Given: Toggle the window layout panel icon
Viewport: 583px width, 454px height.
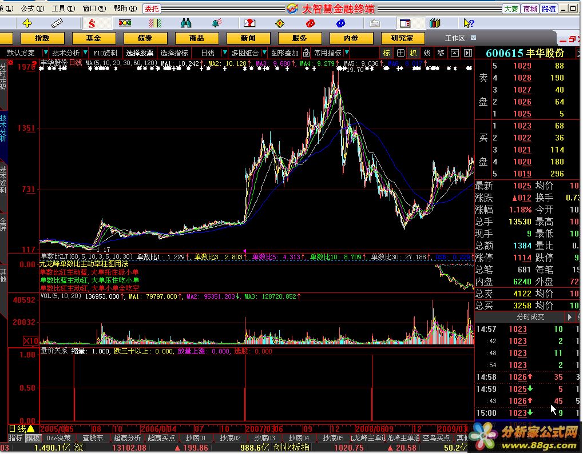Looking at the screenshot, I should pos(405,23).
